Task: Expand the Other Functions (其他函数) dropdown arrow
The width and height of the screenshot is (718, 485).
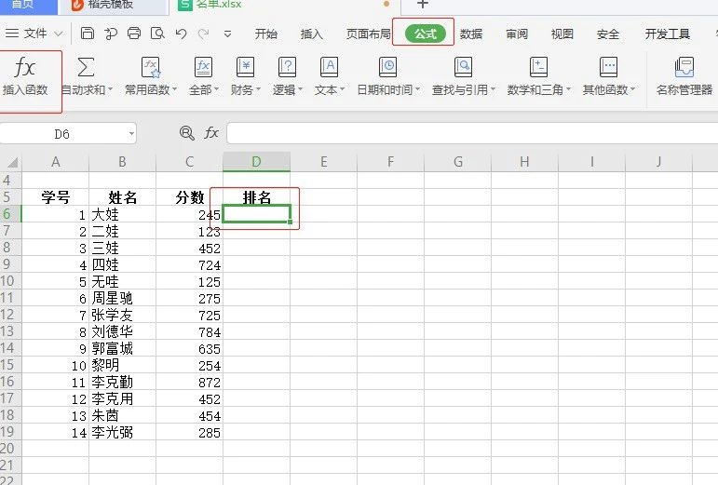Action: [x=633, y=89]
